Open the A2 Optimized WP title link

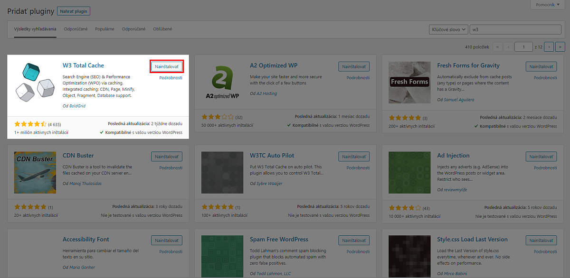(274, 65)
